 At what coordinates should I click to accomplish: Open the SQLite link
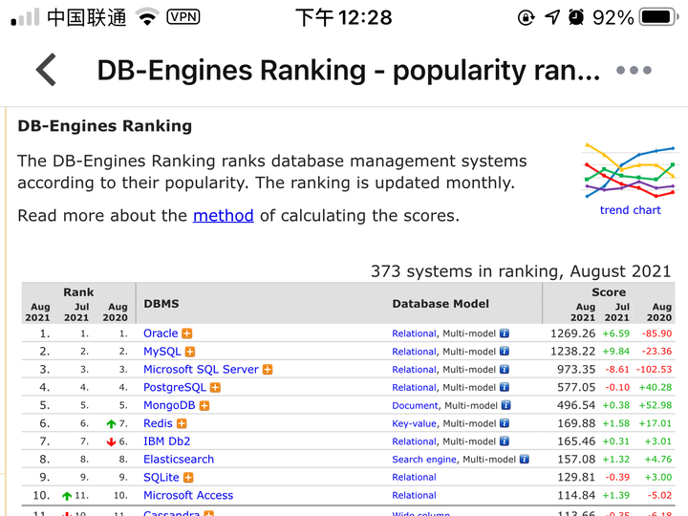161,478
